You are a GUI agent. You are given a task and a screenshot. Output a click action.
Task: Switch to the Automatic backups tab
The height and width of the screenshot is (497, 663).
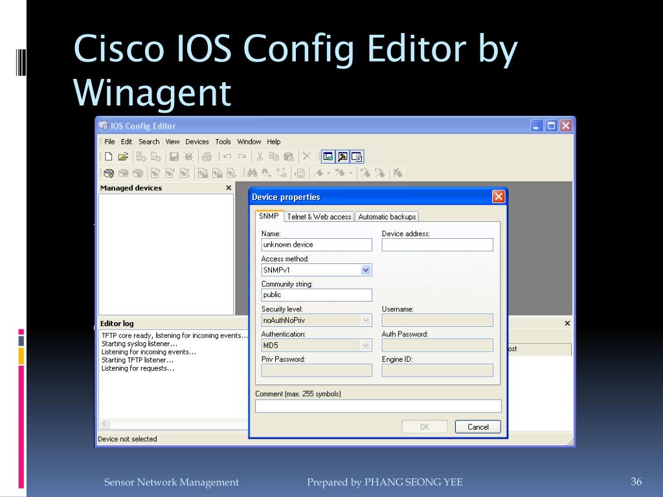coord(387,217)
